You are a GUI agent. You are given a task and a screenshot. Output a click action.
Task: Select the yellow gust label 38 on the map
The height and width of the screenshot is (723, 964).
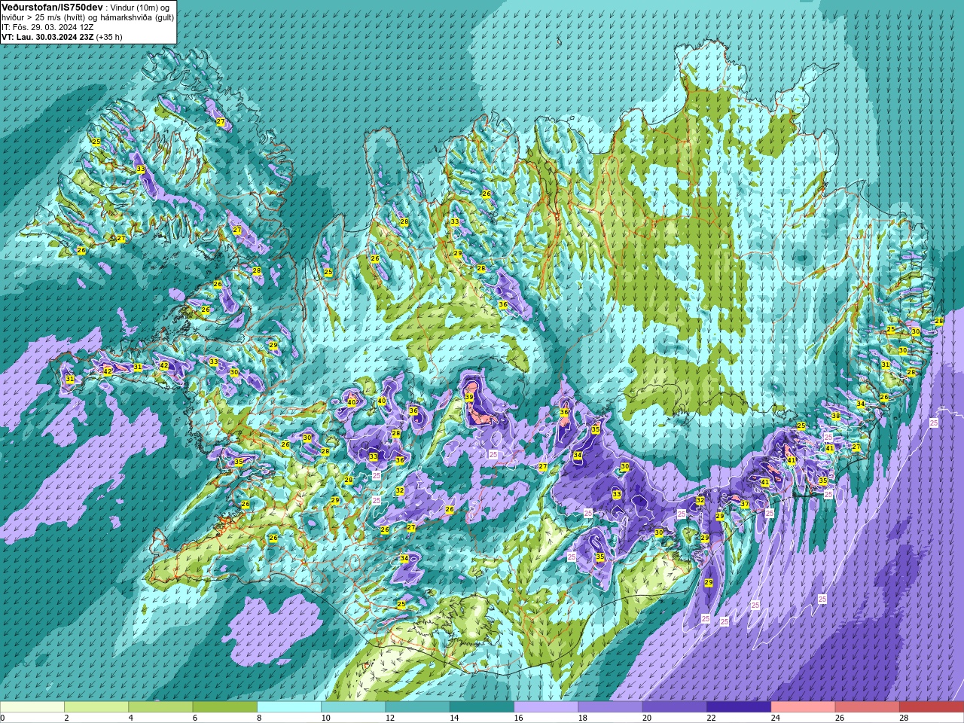(835, 416)
